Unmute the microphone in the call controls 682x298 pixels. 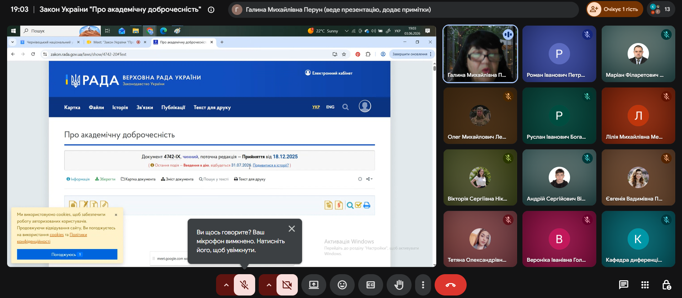coord(244,285)
